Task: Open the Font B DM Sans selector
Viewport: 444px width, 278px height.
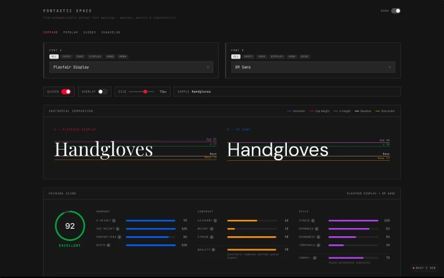Action: pyautogui.click(x=313, y=67)
